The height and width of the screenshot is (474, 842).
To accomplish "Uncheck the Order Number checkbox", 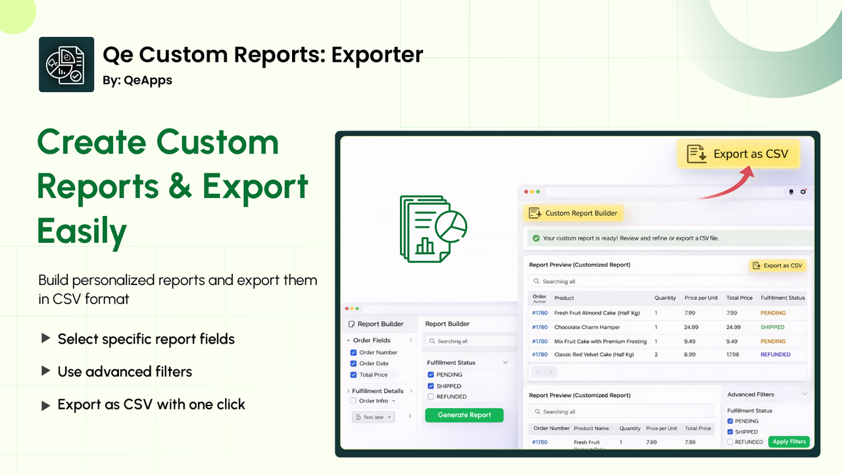I will (353, 352).
